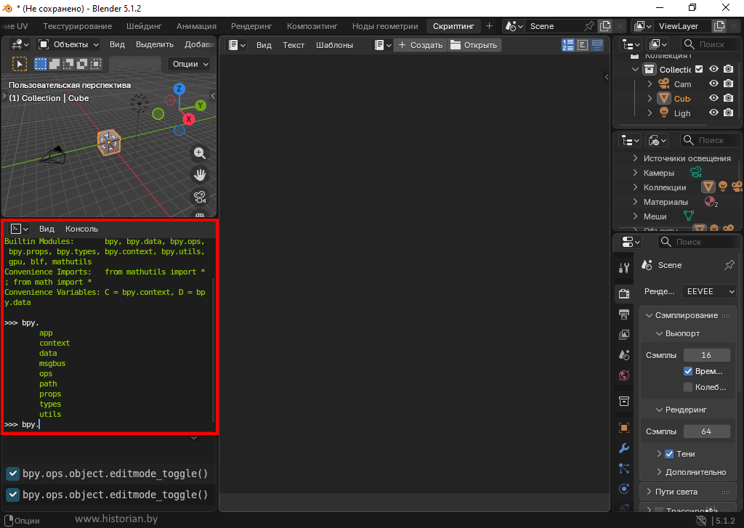744x528 pixels.
Task: Exclude Collection from view layer checkbox
Action: point(699,69)
